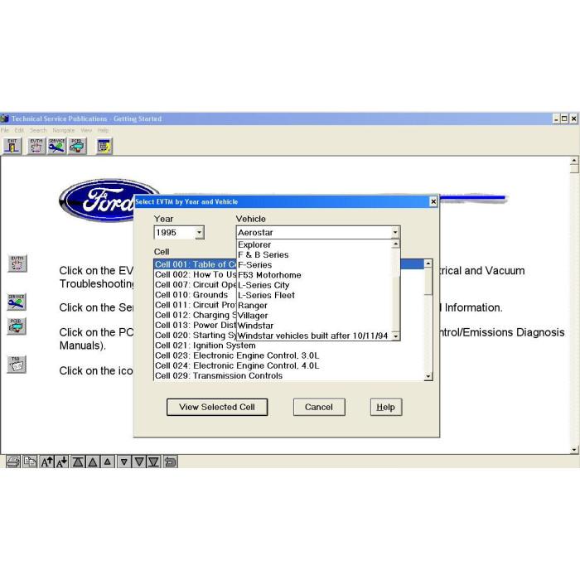The image size is (580, 580).
Task: Click the application icon in the title bar
Action: coord(4,118)
